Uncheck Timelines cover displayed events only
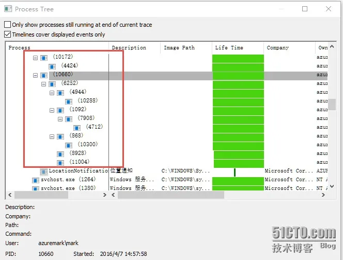Viewport: 343px width, 260px height. point(7,34)
